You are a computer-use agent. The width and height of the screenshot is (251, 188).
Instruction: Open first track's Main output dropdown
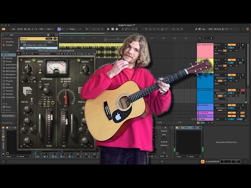[220, 54]
